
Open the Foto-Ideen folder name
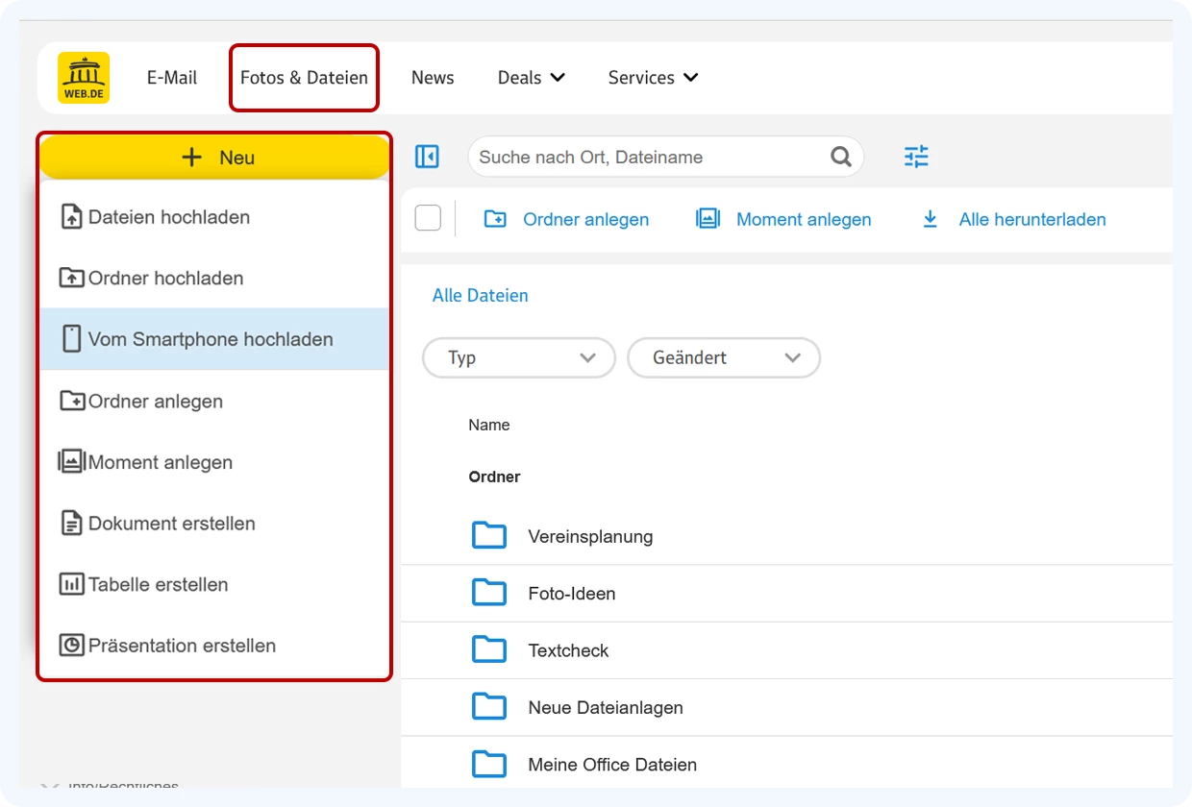571,594
